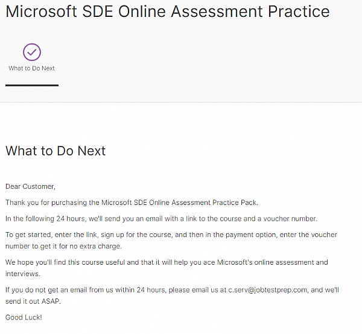
Task: Click the "In the following 24 hours" sentence
Action: click(161, 218)
